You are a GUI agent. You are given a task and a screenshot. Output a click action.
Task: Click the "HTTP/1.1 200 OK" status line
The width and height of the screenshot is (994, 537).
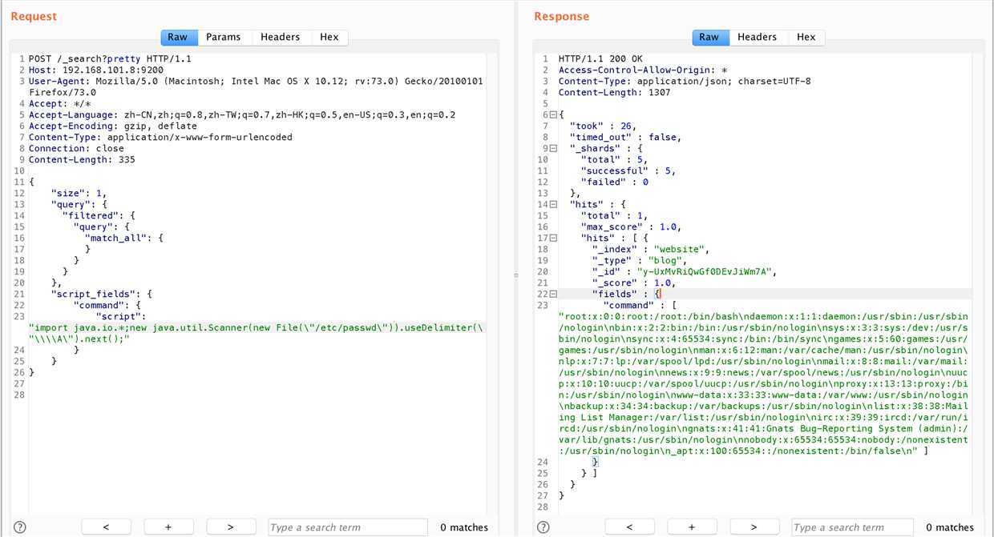click(x=600, y=59)
